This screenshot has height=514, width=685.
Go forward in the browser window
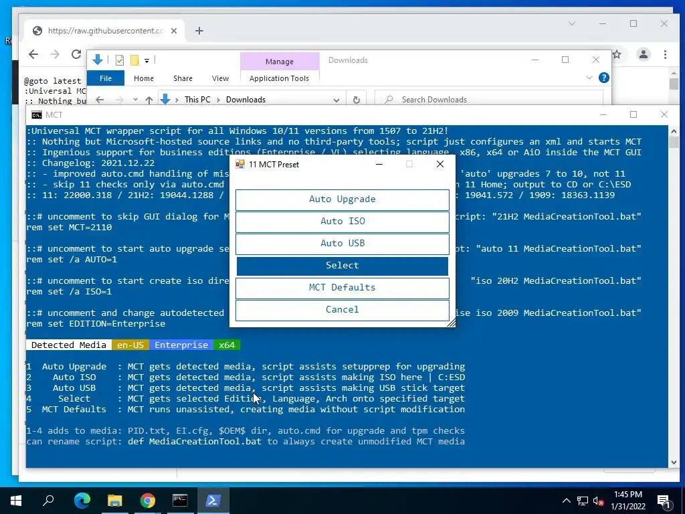click(55, 54)
